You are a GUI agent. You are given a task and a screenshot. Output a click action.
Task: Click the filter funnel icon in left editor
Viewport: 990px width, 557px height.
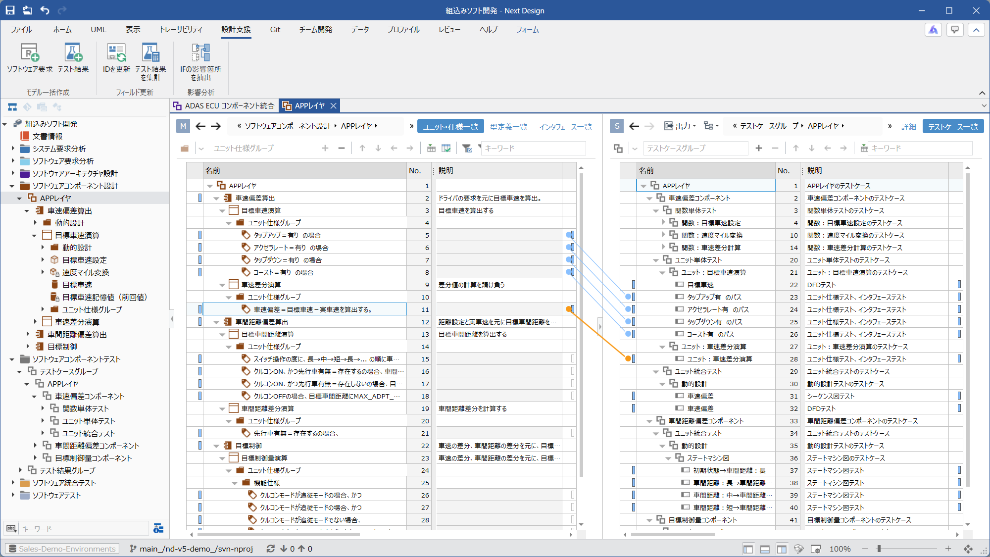pos(466,148)
